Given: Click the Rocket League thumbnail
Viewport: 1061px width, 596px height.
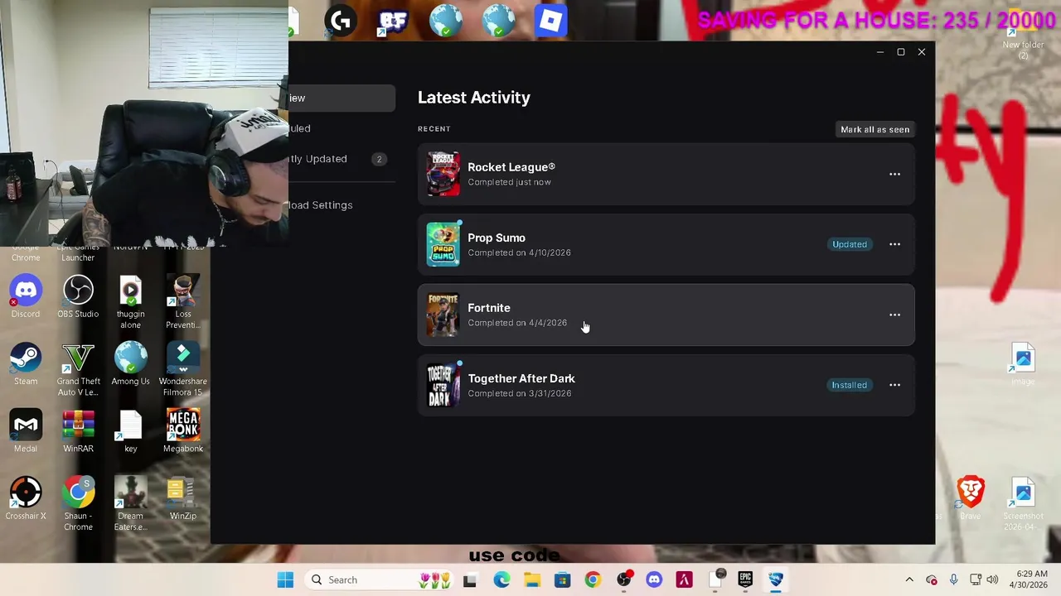Looking at the screenshot, I should point(443,174).
